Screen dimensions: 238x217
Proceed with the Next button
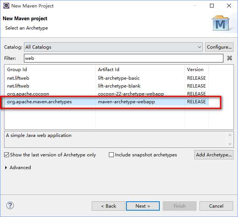143,206
